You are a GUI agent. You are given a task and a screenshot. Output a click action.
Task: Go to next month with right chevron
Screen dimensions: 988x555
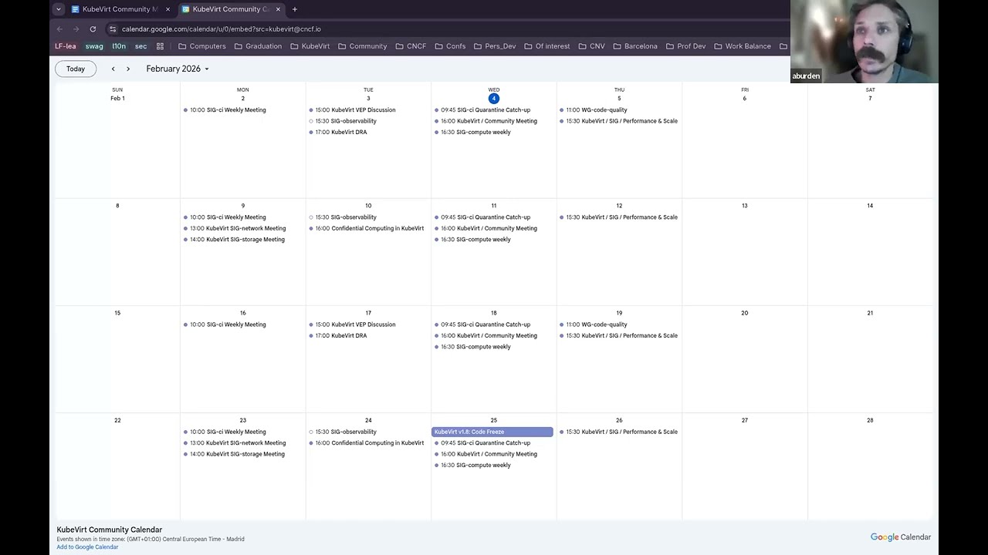tap(128, 69)
